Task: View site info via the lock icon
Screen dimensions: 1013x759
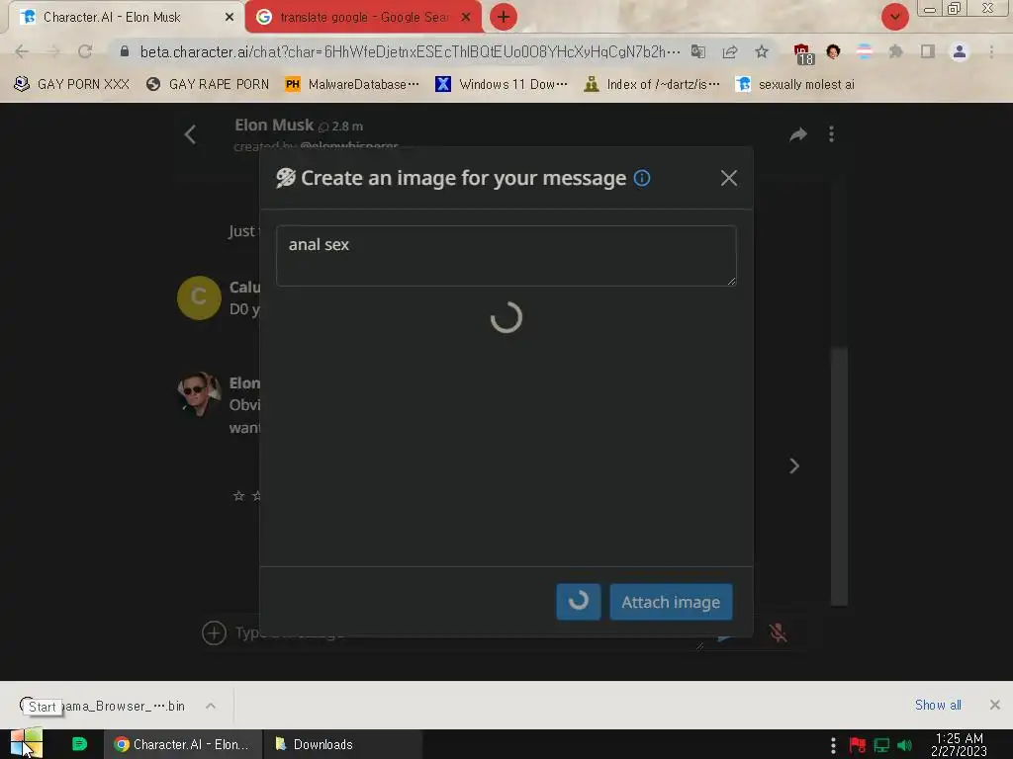Action: (x=124, y=51)
